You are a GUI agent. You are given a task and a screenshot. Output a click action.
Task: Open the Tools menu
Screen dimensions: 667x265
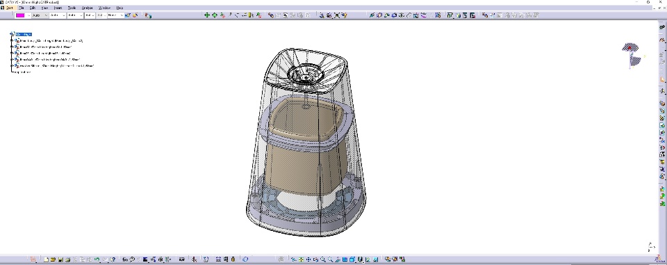(x=72, y=8)
